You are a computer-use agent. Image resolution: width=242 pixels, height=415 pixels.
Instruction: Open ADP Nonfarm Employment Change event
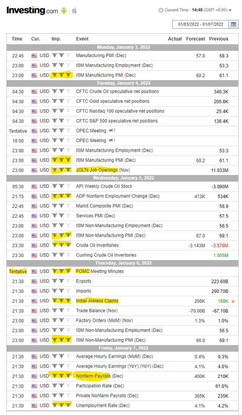click(x=118, y=196)
